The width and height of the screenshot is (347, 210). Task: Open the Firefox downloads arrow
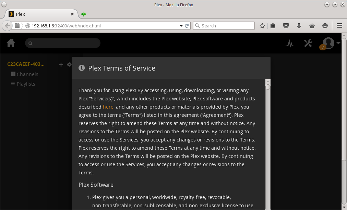click(299, 26)
